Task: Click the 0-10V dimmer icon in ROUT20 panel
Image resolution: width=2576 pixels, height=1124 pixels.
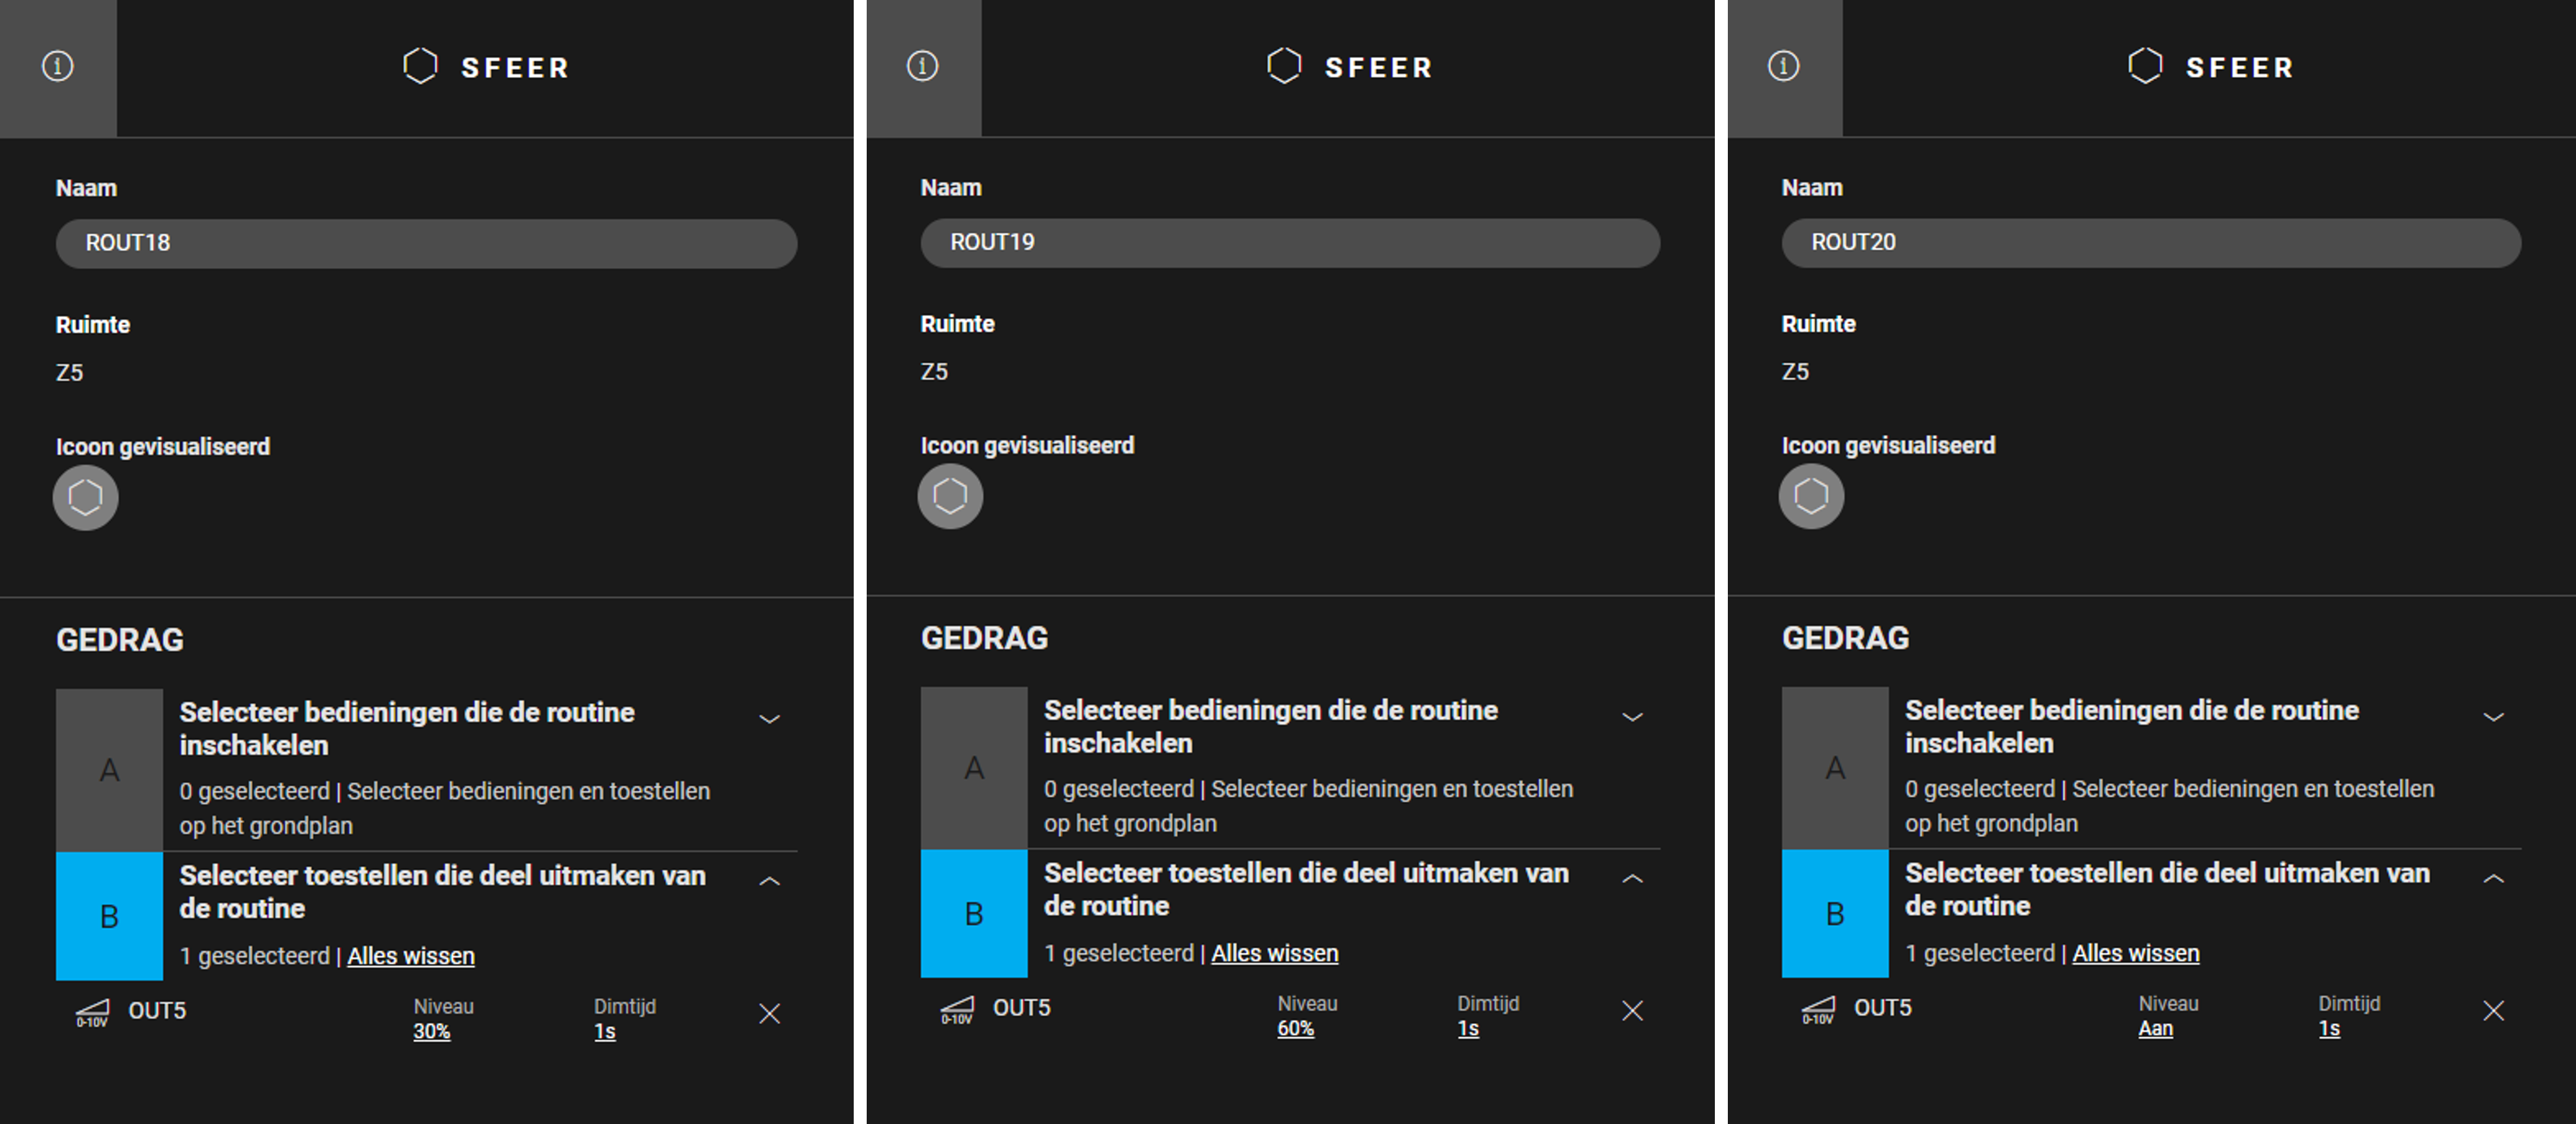Action: pos(1818,1010)
